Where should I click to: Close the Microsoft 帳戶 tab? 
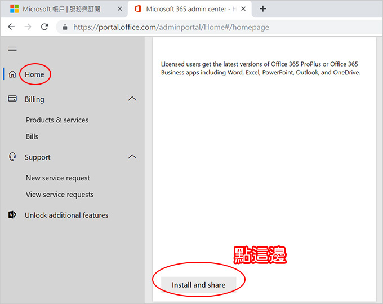(x=119, y=9)
